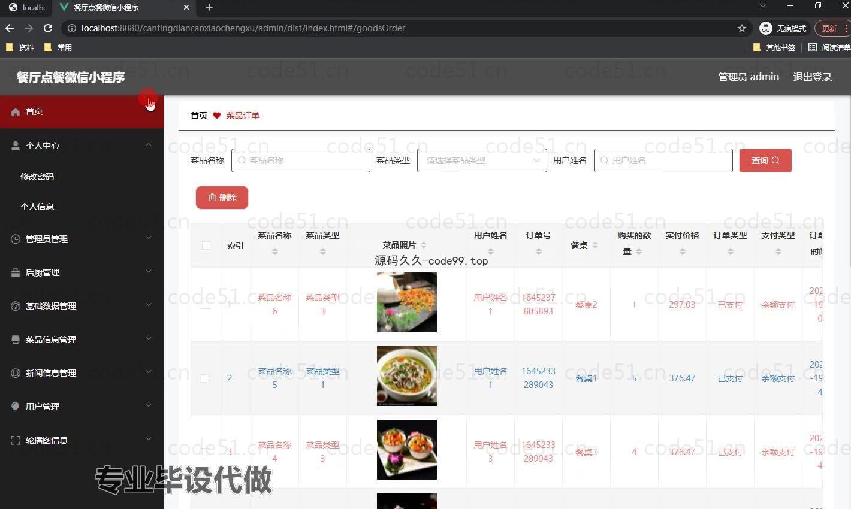Open dish photo in row 3
This screenshot has width=851, height=509.
(407, 450)
